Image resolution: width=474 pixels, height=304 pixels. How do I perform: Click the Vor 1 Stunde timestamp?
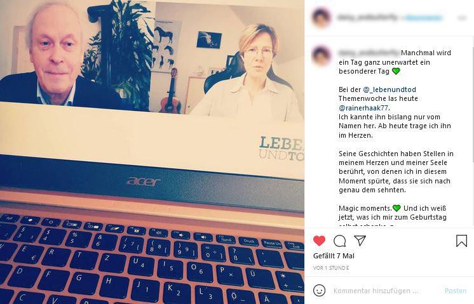331,268
